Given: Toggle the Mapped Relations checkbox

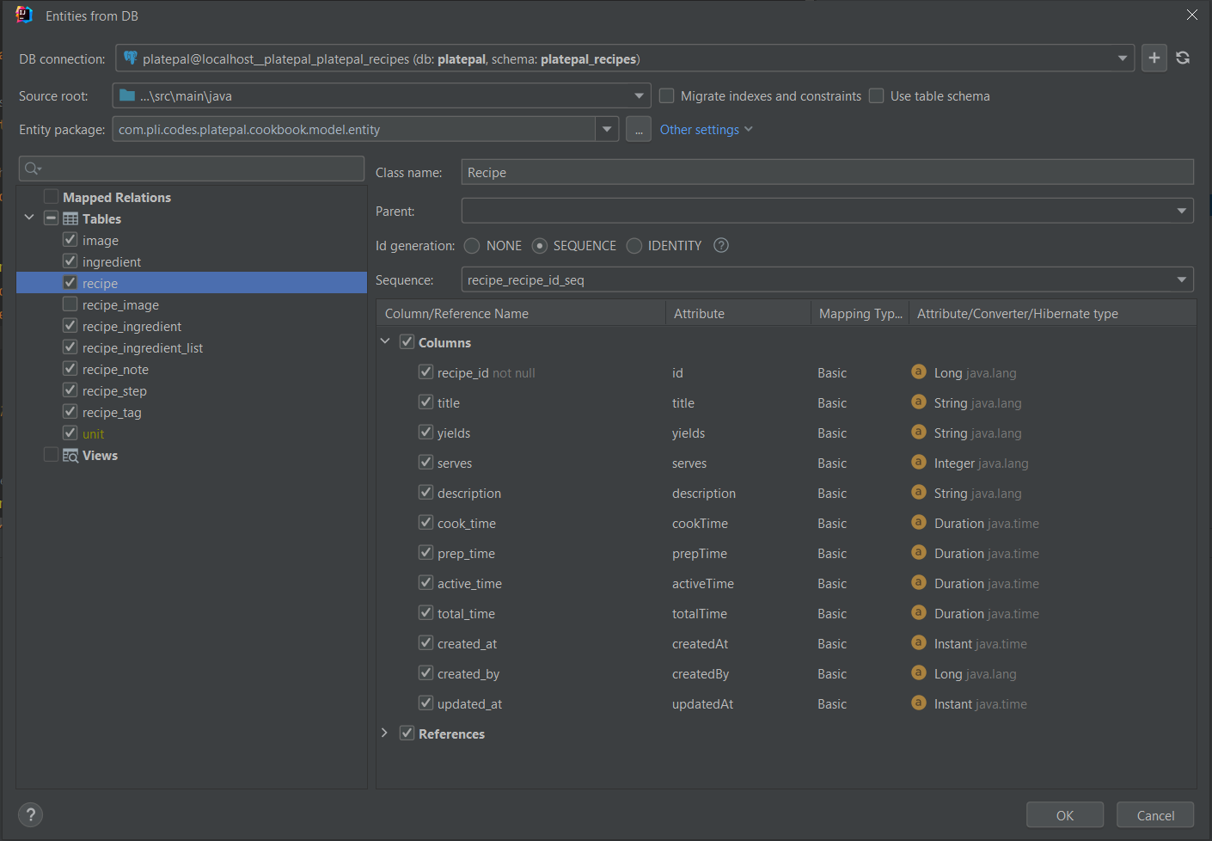Looking at the screenshot, I should pyautogui.click(x=52, y=197).
